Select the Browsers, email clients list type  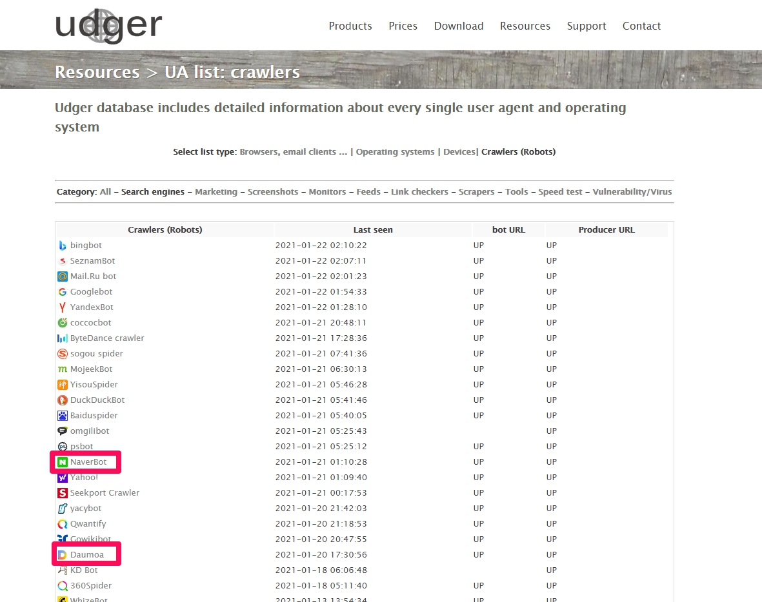point(294,152)
